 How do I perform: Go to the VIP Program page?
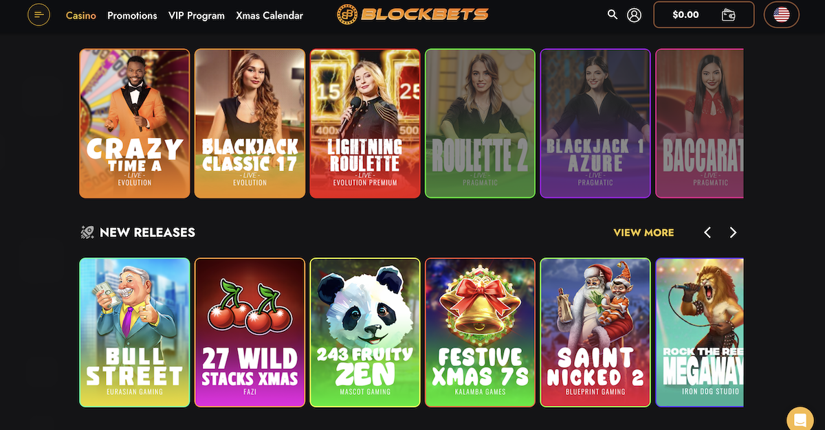point(197,15)
